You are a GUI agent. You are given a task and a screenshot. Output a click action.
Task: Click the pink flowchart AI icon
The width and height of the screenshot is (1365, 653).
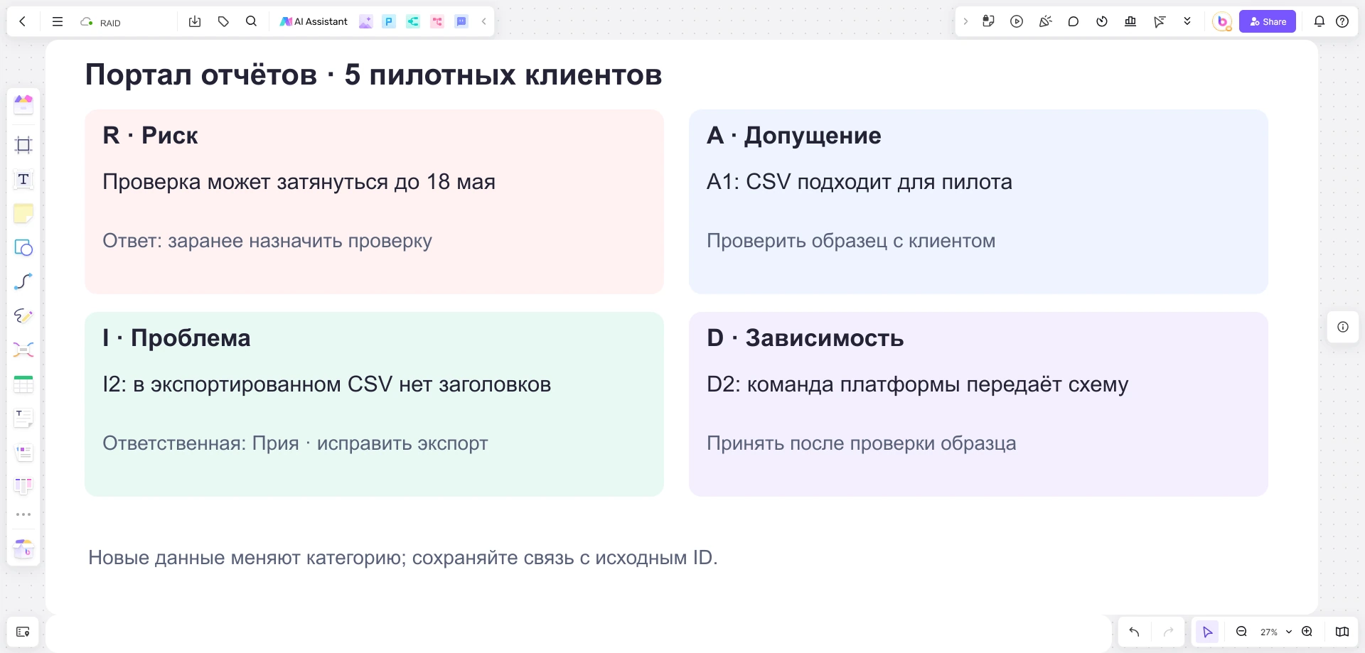point(437,21)
